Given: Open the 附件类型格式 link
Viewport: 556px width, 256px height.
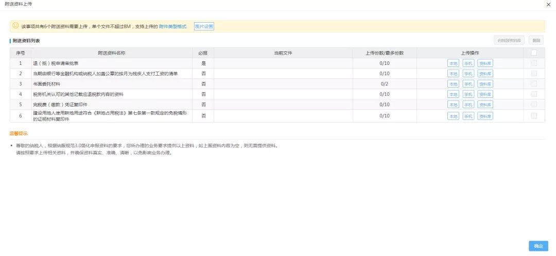Looking at the screenshot, I should pos(172,26).
